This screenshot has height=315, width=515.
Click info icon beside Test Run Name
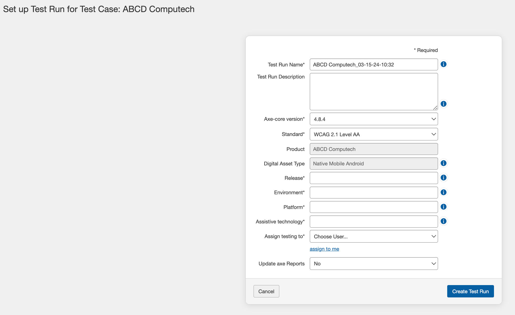coord(444,64)
